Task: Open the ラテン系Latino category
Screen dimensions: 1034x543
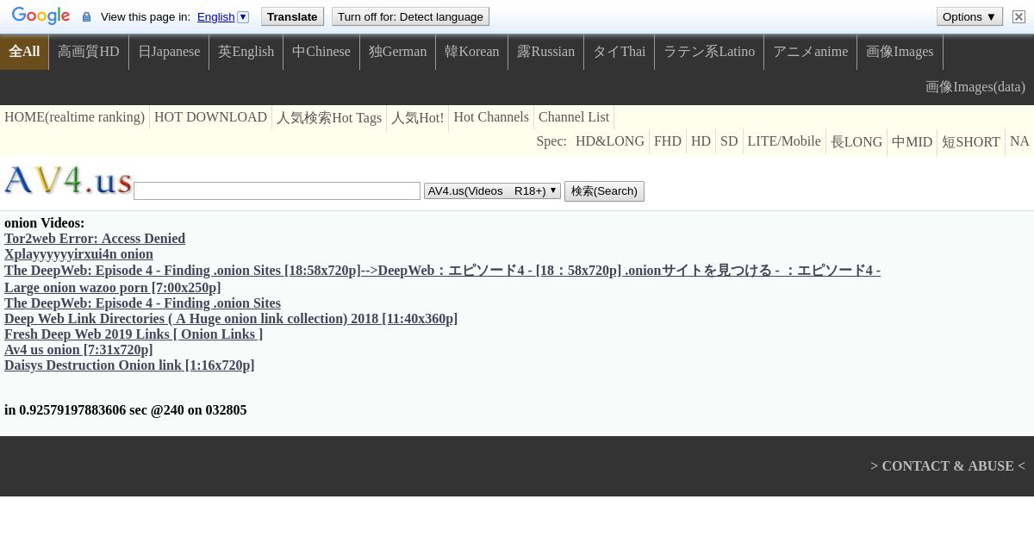Action: pos(709,52)
